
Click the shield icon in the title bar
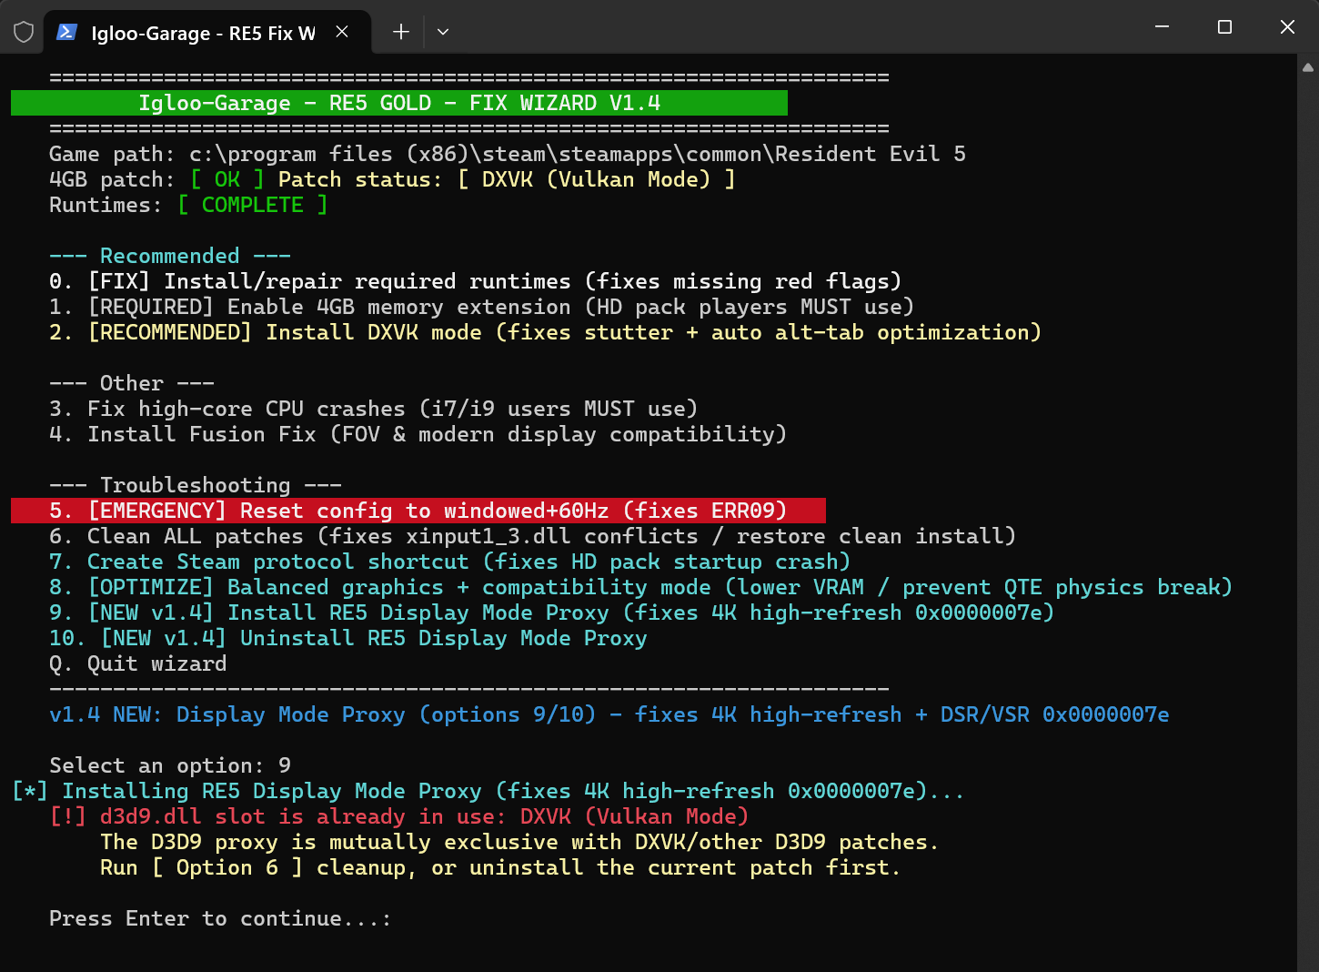tap(24, 32)
